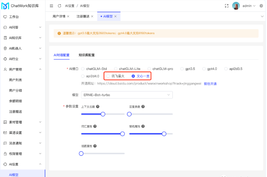The image size is (267, 177).
Task: Select the chatGLM-Lite radio button
Action: pyautogui.click(x=116, y=69)
